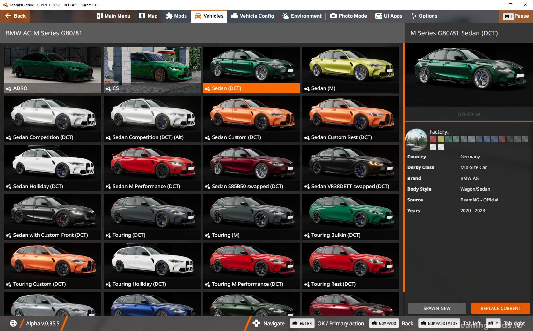Pick the Touring (DCT) configuration

point(152,217)
